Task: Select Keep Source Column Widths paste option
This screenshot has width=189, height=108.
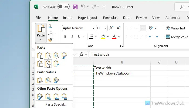Action: tap(48, 64)
